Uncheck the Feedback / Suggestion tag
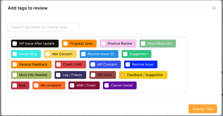Image resolution: width=223 pixels, height=116 pixels. click(123, 75)
